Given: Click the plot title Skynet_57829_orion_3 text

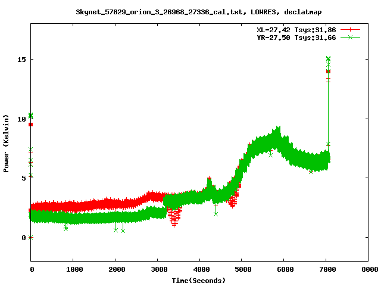Looking at the screenshot, I should (x=198, y=12).
